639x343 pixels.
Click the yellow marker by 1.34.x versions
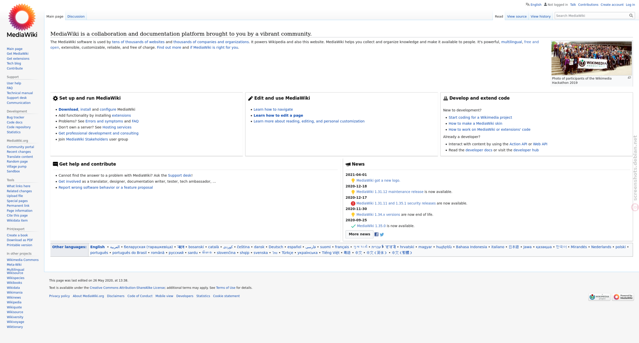pyautogui.click(x=353, y=215)
